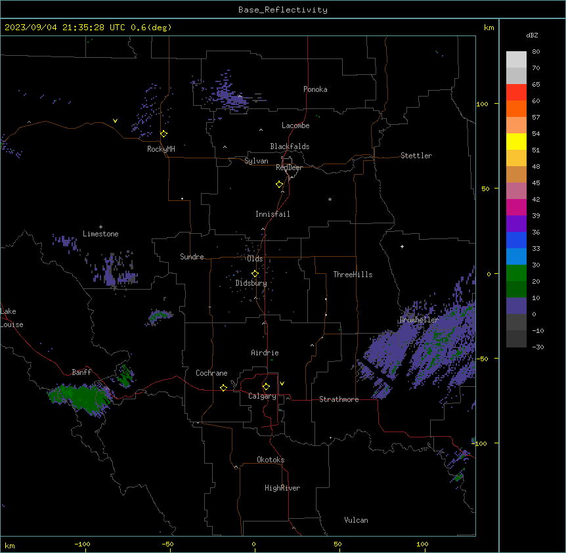566x553 pixels.
Task: Click the Drumheller label over the radar echoes
Action: point(419,320)
